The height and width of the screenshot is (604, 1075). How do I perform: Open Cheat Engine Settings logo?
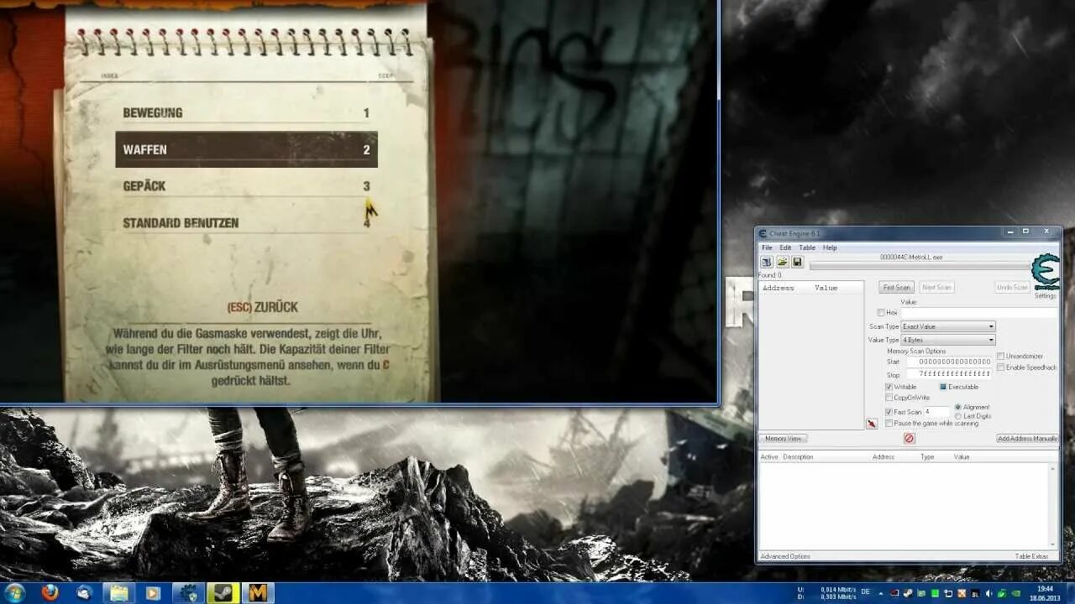point(1045,273)
